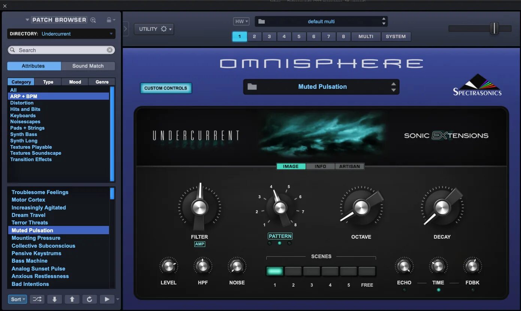The width and height of the screenshot is (521, 311).
Task: Open the Patch Browser header dropdown triangle
Action: tap(27, 20)
